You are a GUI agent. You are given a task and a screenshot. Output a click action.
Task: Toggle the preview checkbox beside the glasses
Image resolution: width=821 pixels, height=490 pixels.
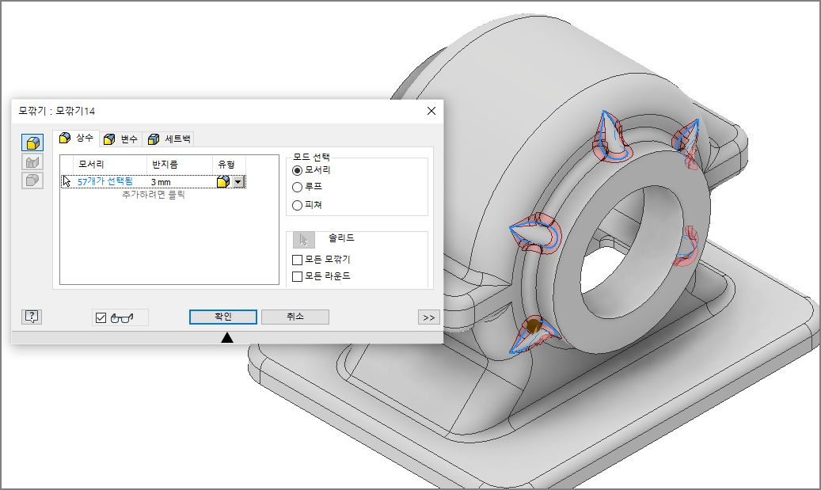(101, 317)
